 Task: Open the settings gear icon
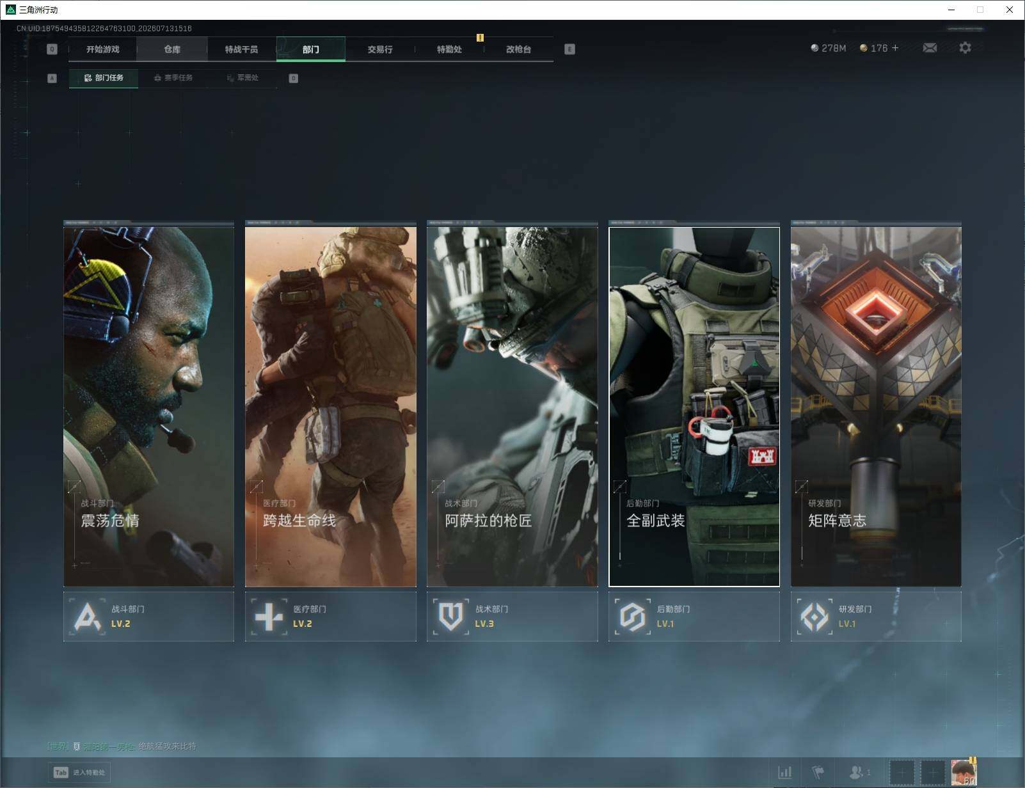[965, 48]
